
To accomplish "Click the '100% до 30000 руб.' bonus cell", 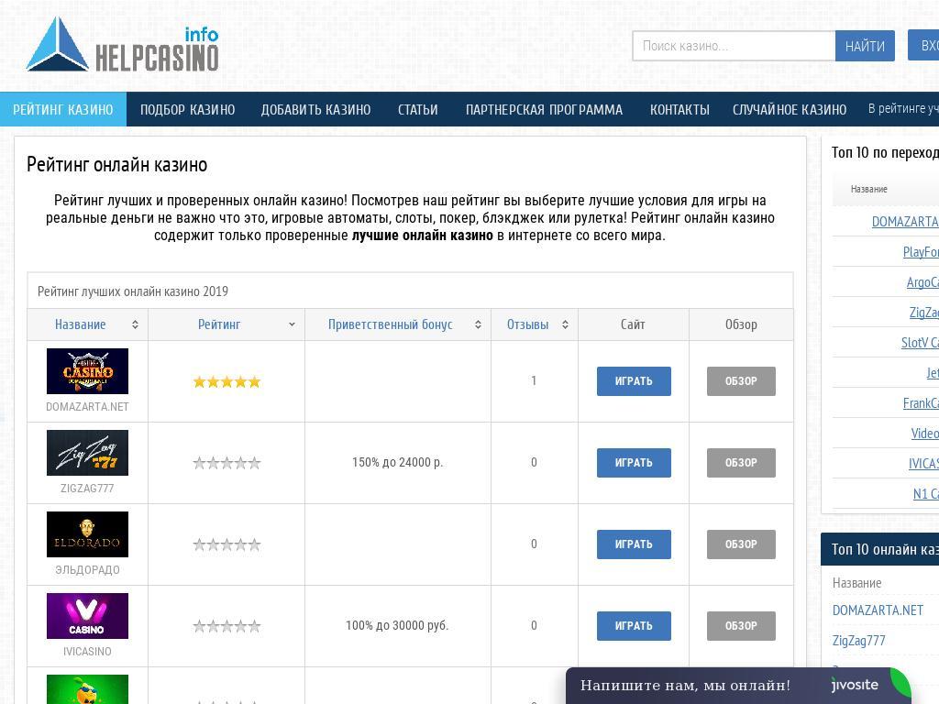I will pyautogui.click(x=397, y=625).
